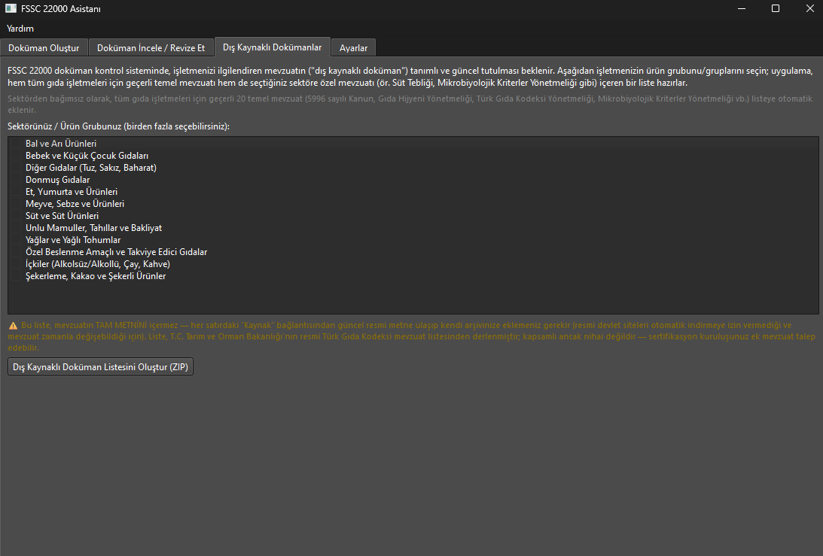
Task: Click Dış Kaynaklı Doküman Listesini Oluştur (ZIP) button
Action: (100, 366)
